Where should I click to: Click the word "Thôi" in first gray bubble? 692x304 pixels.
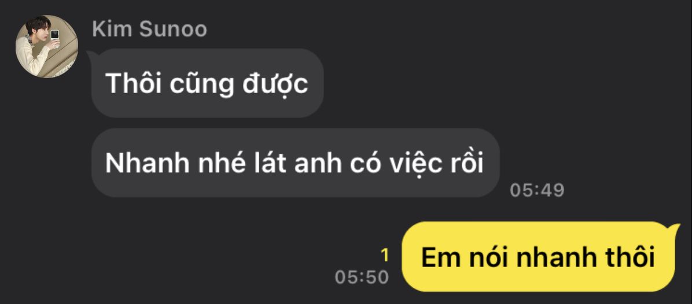[x=132, y=83]
